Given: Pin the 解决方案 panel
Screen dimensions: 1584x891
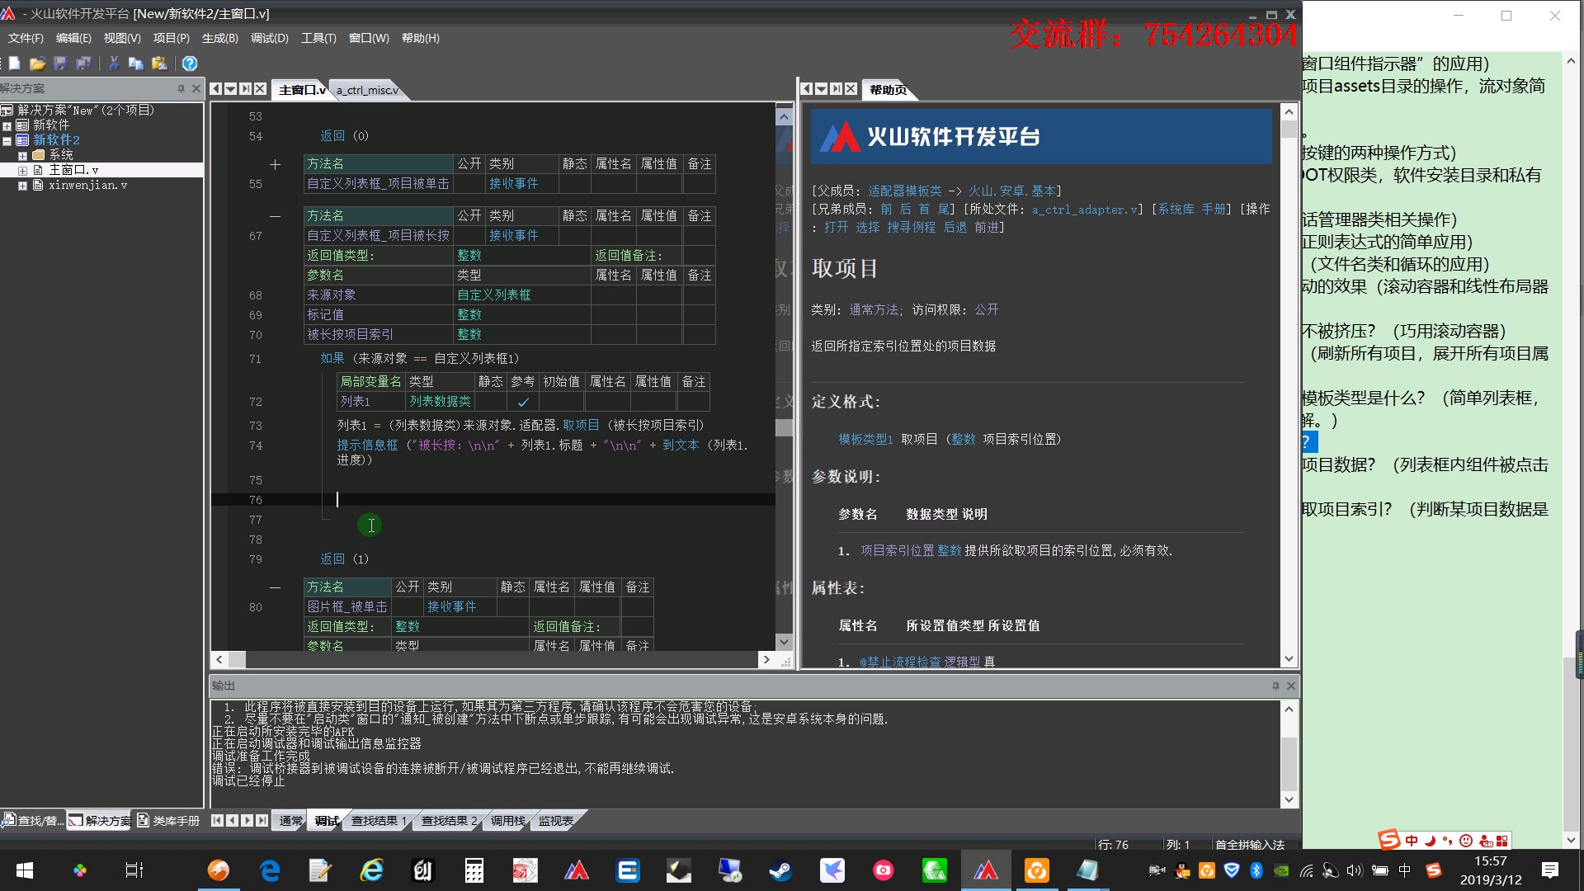Looking at the screenshot, I should tap(181, 88).
